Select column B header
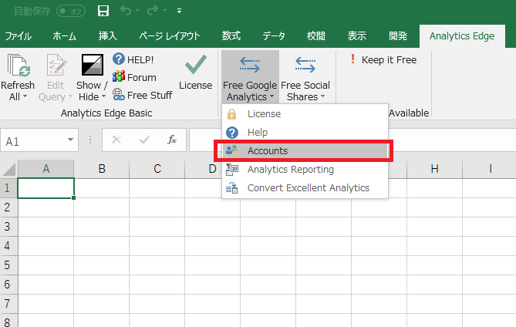This screenshot has width=516, height=327. 102,169
